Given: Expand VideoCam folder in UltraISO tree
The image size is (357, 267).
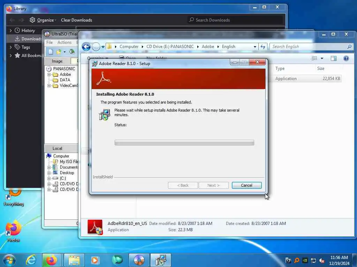Looking at the screenshot, I should pos(49,86).
